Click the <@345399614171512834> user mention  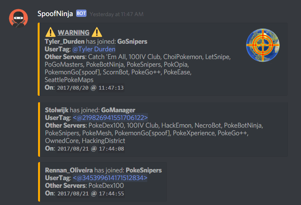110,178
